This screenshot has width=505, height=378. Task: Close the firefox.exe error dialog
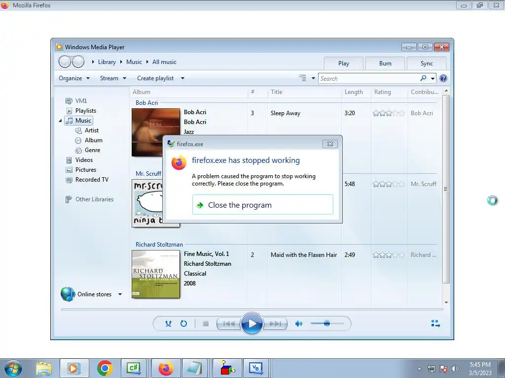[330, 144]
